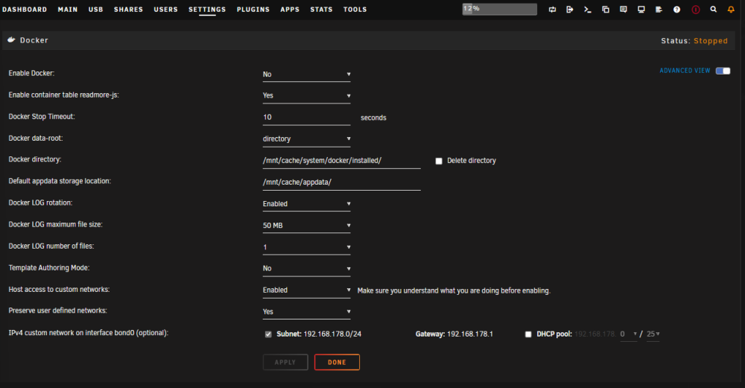
Task: Open Enable container table readmore-js dropdown
Action: coord(306,96)
